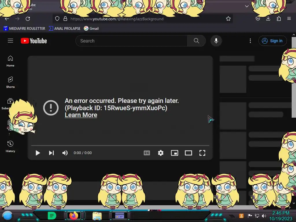The height and width of the screenshot is (222, 296).
Task: Enter fullscreen mode
Action: click(202, 153)
